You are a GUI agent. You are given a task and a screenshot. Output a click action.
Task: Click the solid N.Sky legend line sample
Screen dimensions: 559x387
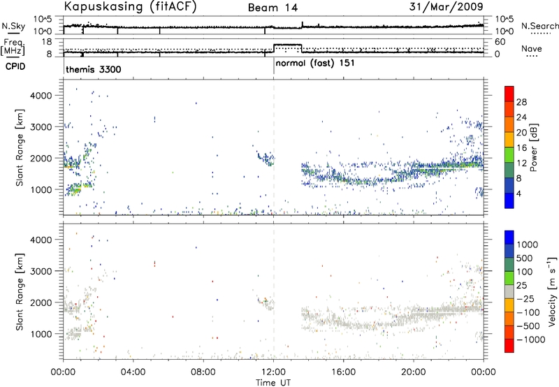tap(13, 33)
